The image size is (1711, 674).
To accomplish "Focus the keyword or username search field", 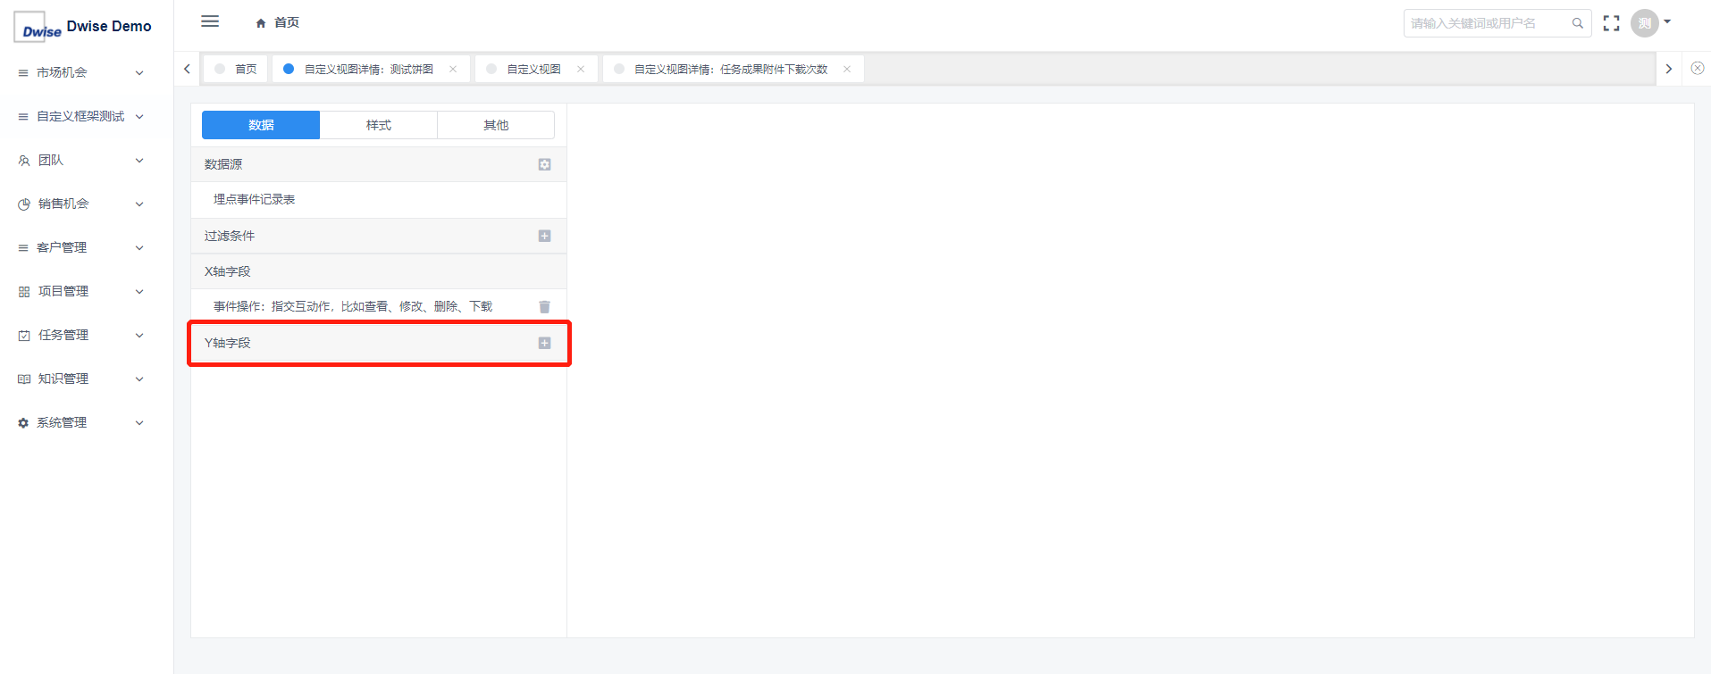I will pos(1485,23).
